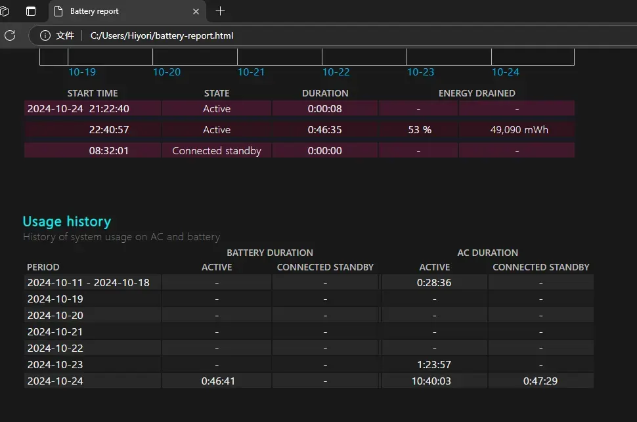Screen dimensions: 637x422
Task: Open the tab actions menu icon
Action: click(31, 11)
